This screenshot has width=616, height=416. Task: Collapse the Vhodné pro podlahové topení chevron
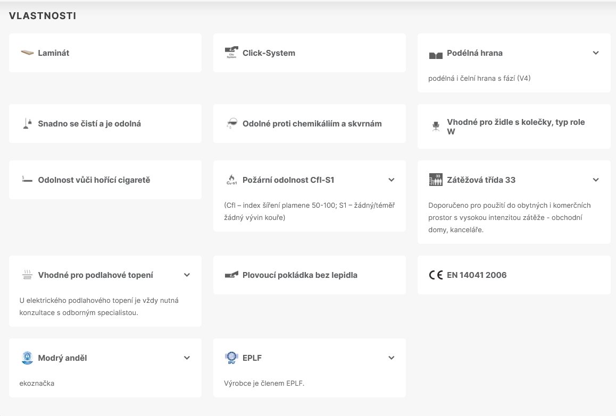point(187,275)
